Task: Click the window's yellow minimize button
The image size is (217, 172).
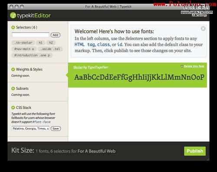Action: [x=16, y=6]
